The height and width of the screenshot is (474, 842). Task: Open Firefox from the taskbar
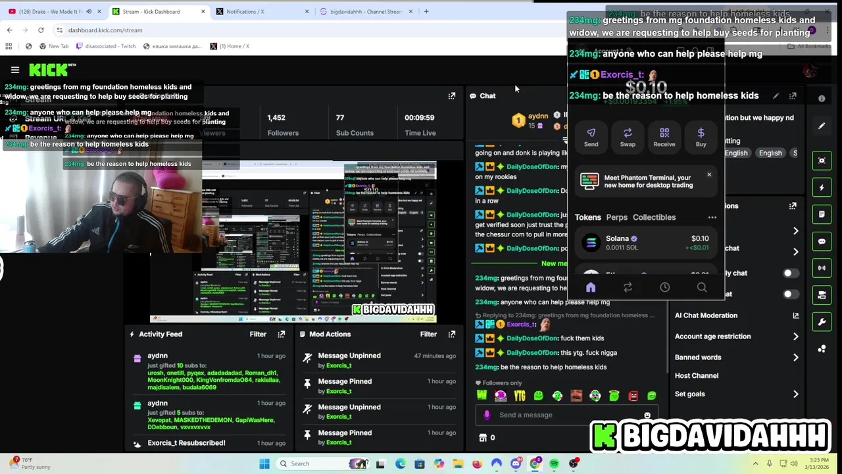click(477, 464)
